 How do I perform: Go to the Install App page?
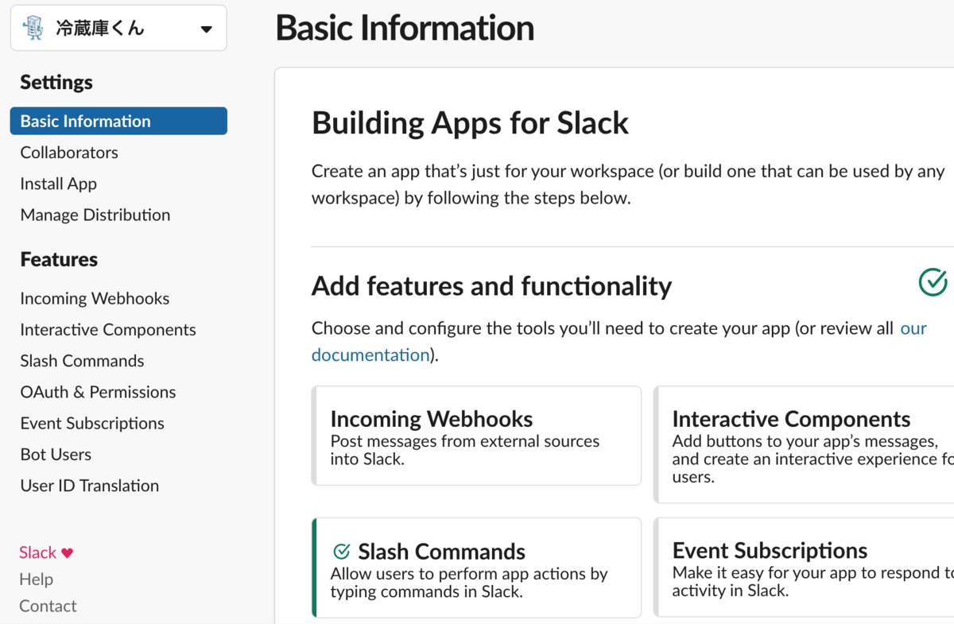point(59,184)
